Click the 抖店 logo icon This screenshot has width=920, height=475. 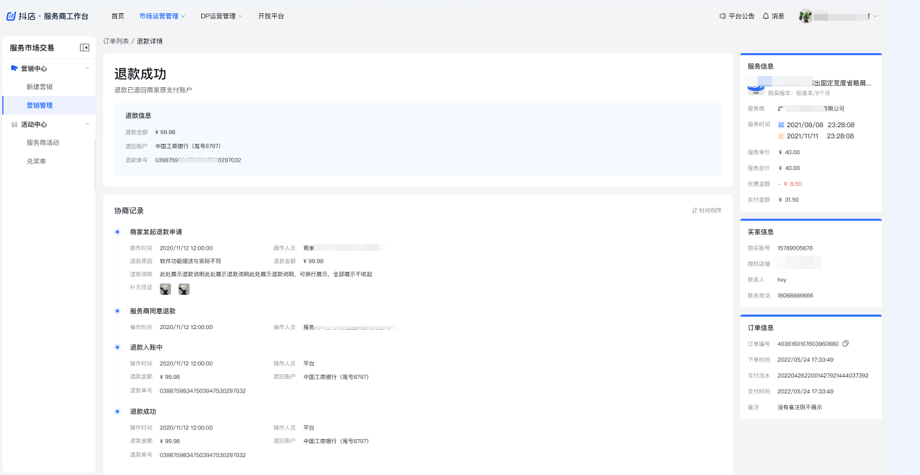[x=11, y=16]
